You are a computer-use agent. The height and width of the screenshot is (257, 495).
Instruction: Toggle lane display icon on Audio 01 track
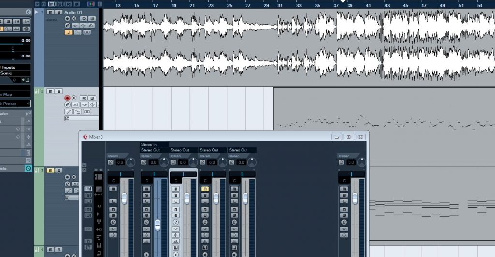pyautogui.click(x=87, y=32)
